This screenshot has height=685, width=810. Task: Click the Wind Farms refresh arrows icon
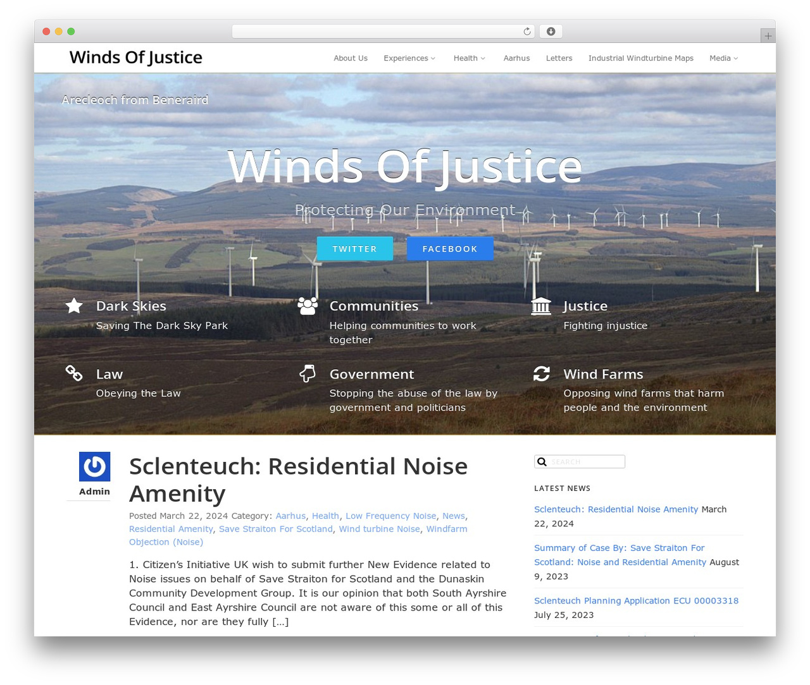[x=541, y=373]
